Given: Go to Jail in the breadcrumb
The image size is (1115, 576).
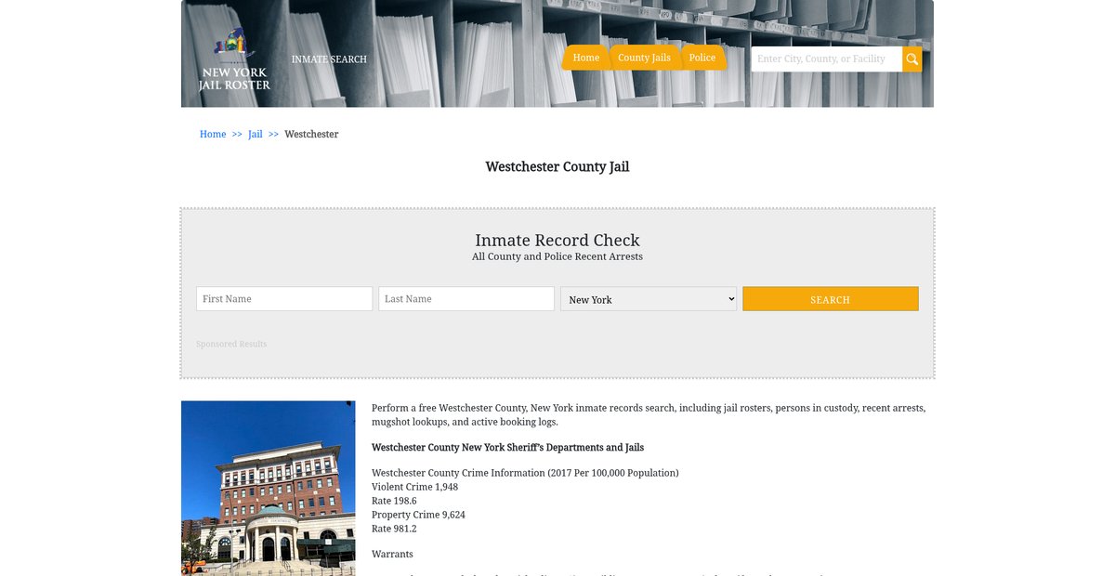Looking at the screenshot, I should 256,135.
